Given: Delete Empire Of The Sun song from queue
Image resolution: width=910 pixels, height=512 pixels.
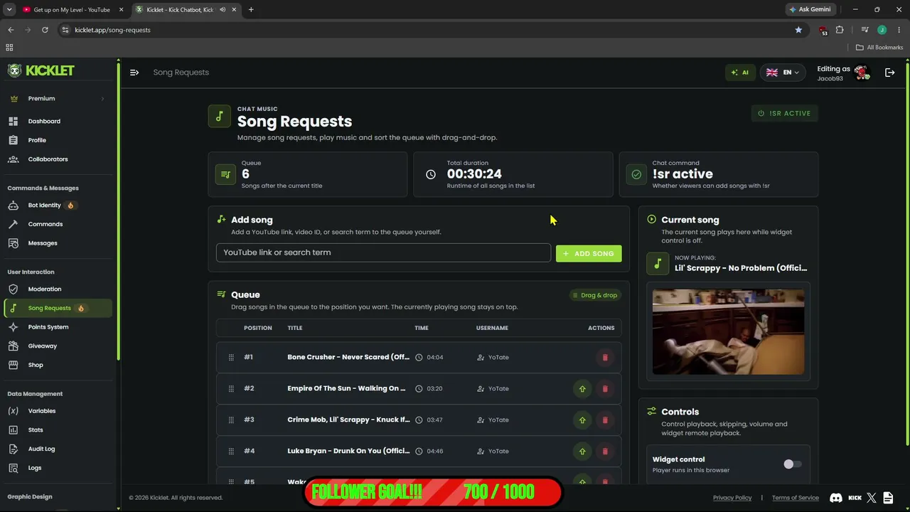Looking at the screenshot, I should (x=605, y=389).
